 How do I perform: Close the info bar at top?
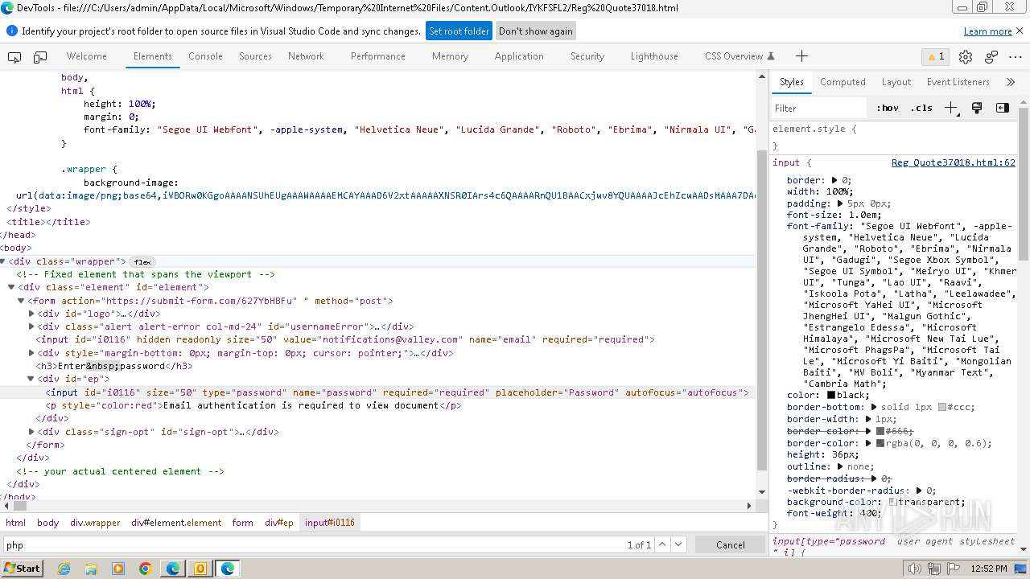tap(1020, 31)
